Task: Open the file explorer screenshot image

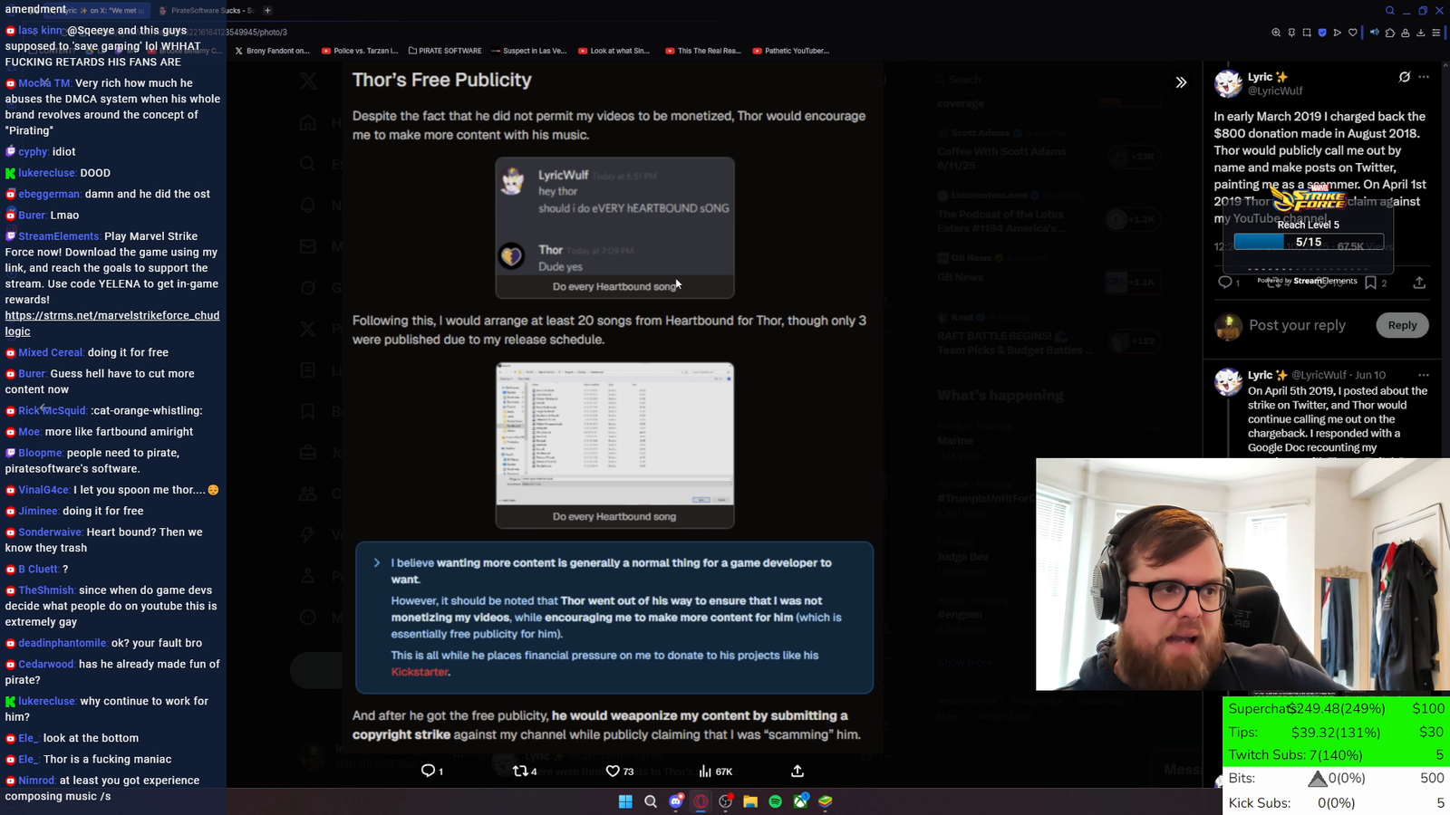Action: (x=614, y=434)
